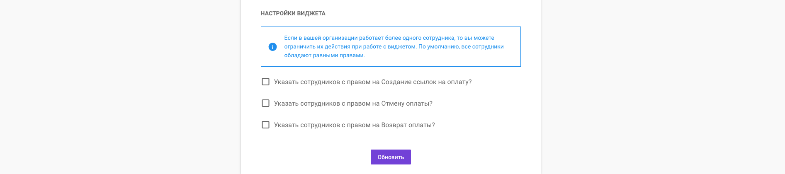Select label text about Создание ссылок на оплату
Viewport: 785px width, 174px height.
(373, 82)
